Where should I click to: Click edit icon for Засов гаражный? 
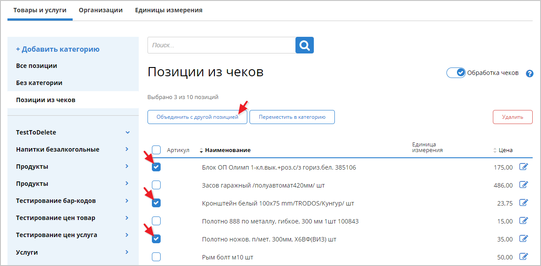tap(523, 185)
